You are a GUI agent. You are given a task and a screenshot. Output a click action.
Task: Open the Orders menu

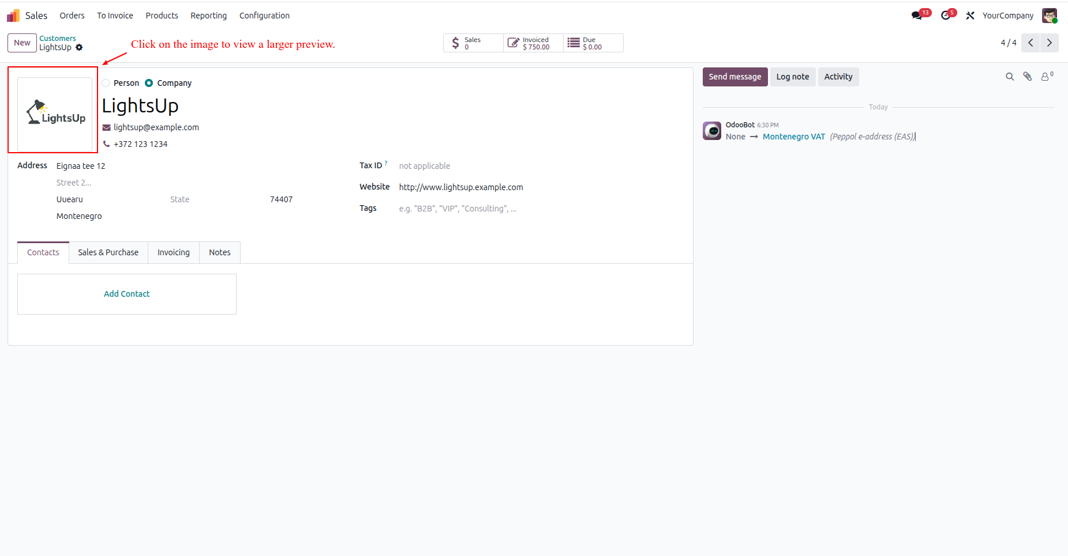click(x=72, y=16)
